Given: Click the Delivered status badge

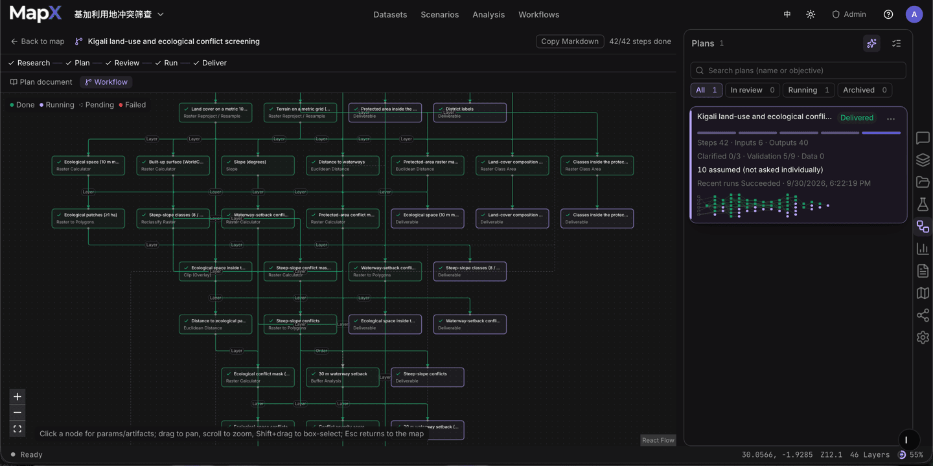Looking at the screenshot, I should (x=857, y=118).
